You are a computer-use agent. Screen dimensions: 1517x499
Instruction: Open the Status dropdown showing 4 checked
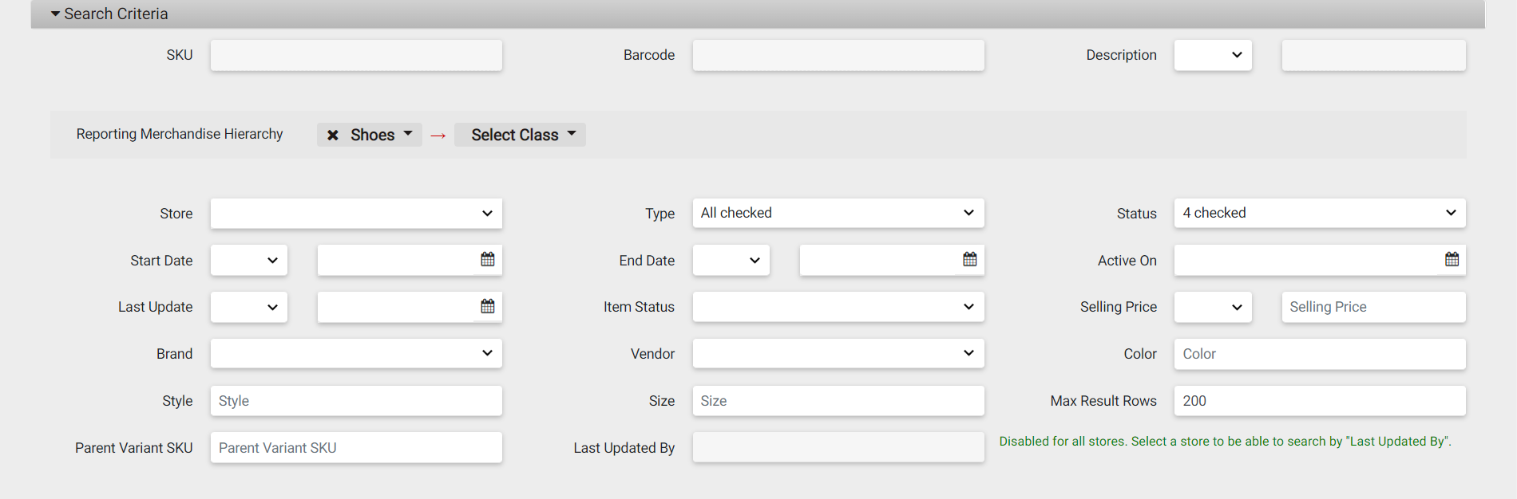[1319, 213]
